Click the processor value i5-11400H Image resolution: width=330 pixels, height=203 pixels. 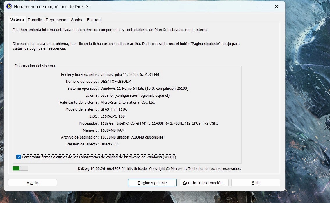[159, 123]
